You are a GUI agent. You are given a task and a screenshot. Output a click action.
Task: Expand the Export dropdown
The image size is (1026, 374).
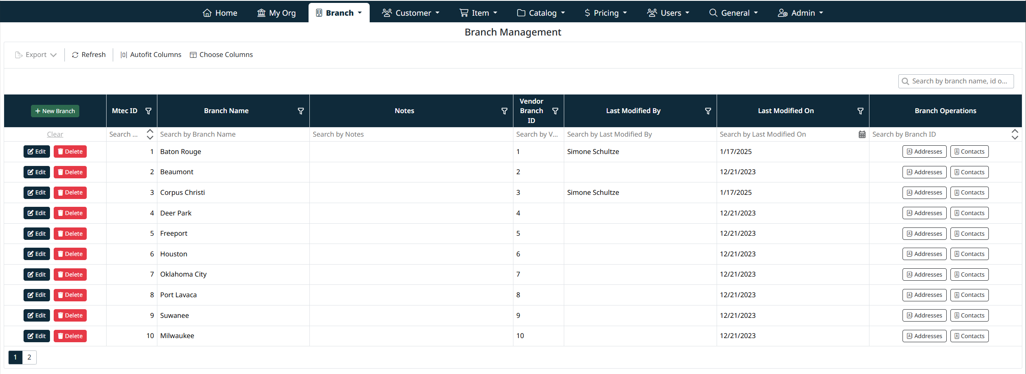[36, 55]
